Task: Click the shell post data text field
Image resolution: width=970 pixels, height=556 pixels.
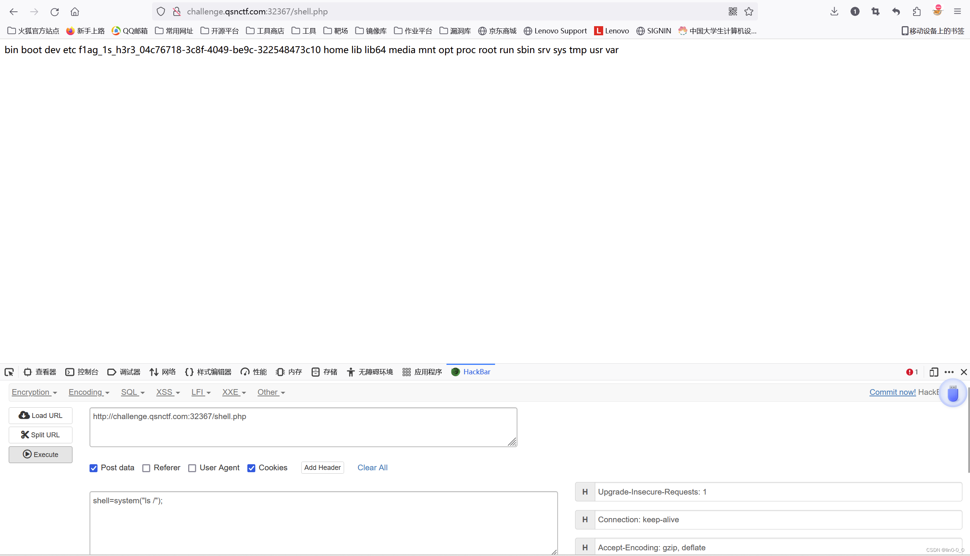Action: click(323, 521)
